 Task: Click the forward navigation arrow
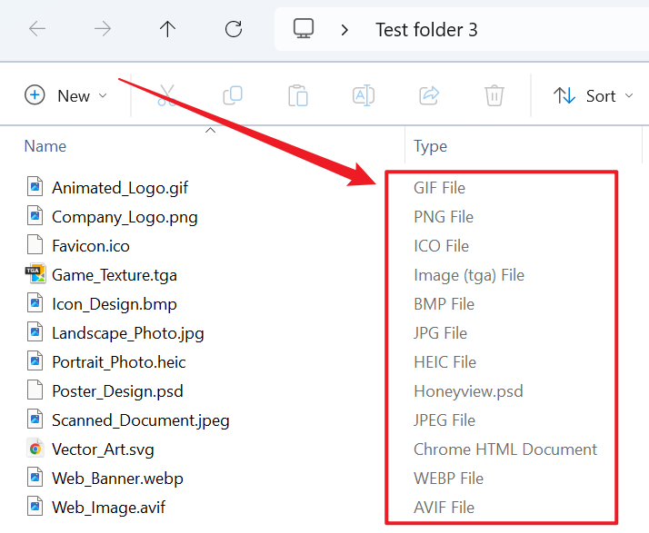pos(103,29)
